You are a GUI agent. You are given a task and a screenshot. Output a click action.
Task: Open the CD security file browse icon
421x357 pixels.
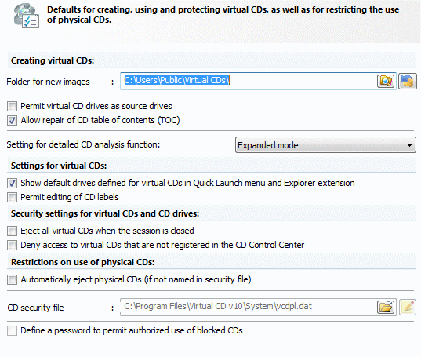point(386,307)
